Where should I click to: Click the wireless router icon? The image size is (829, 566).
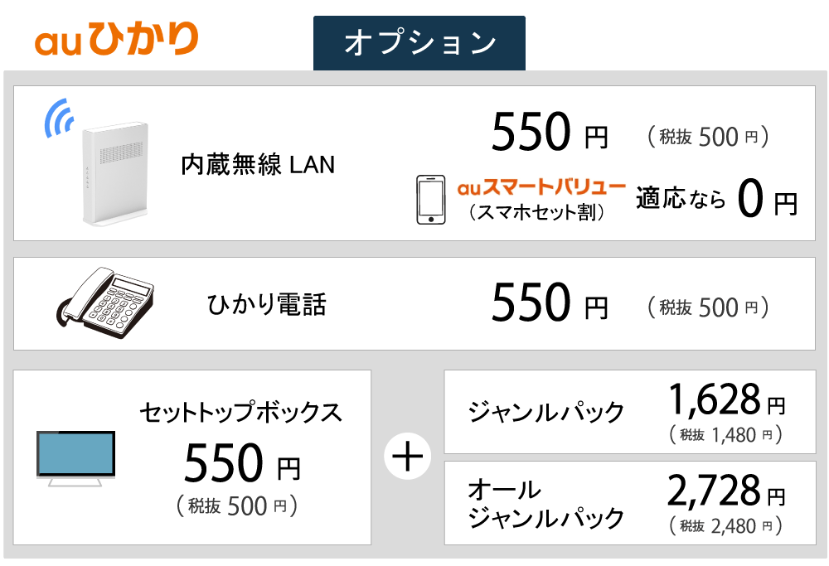[116, 175]
